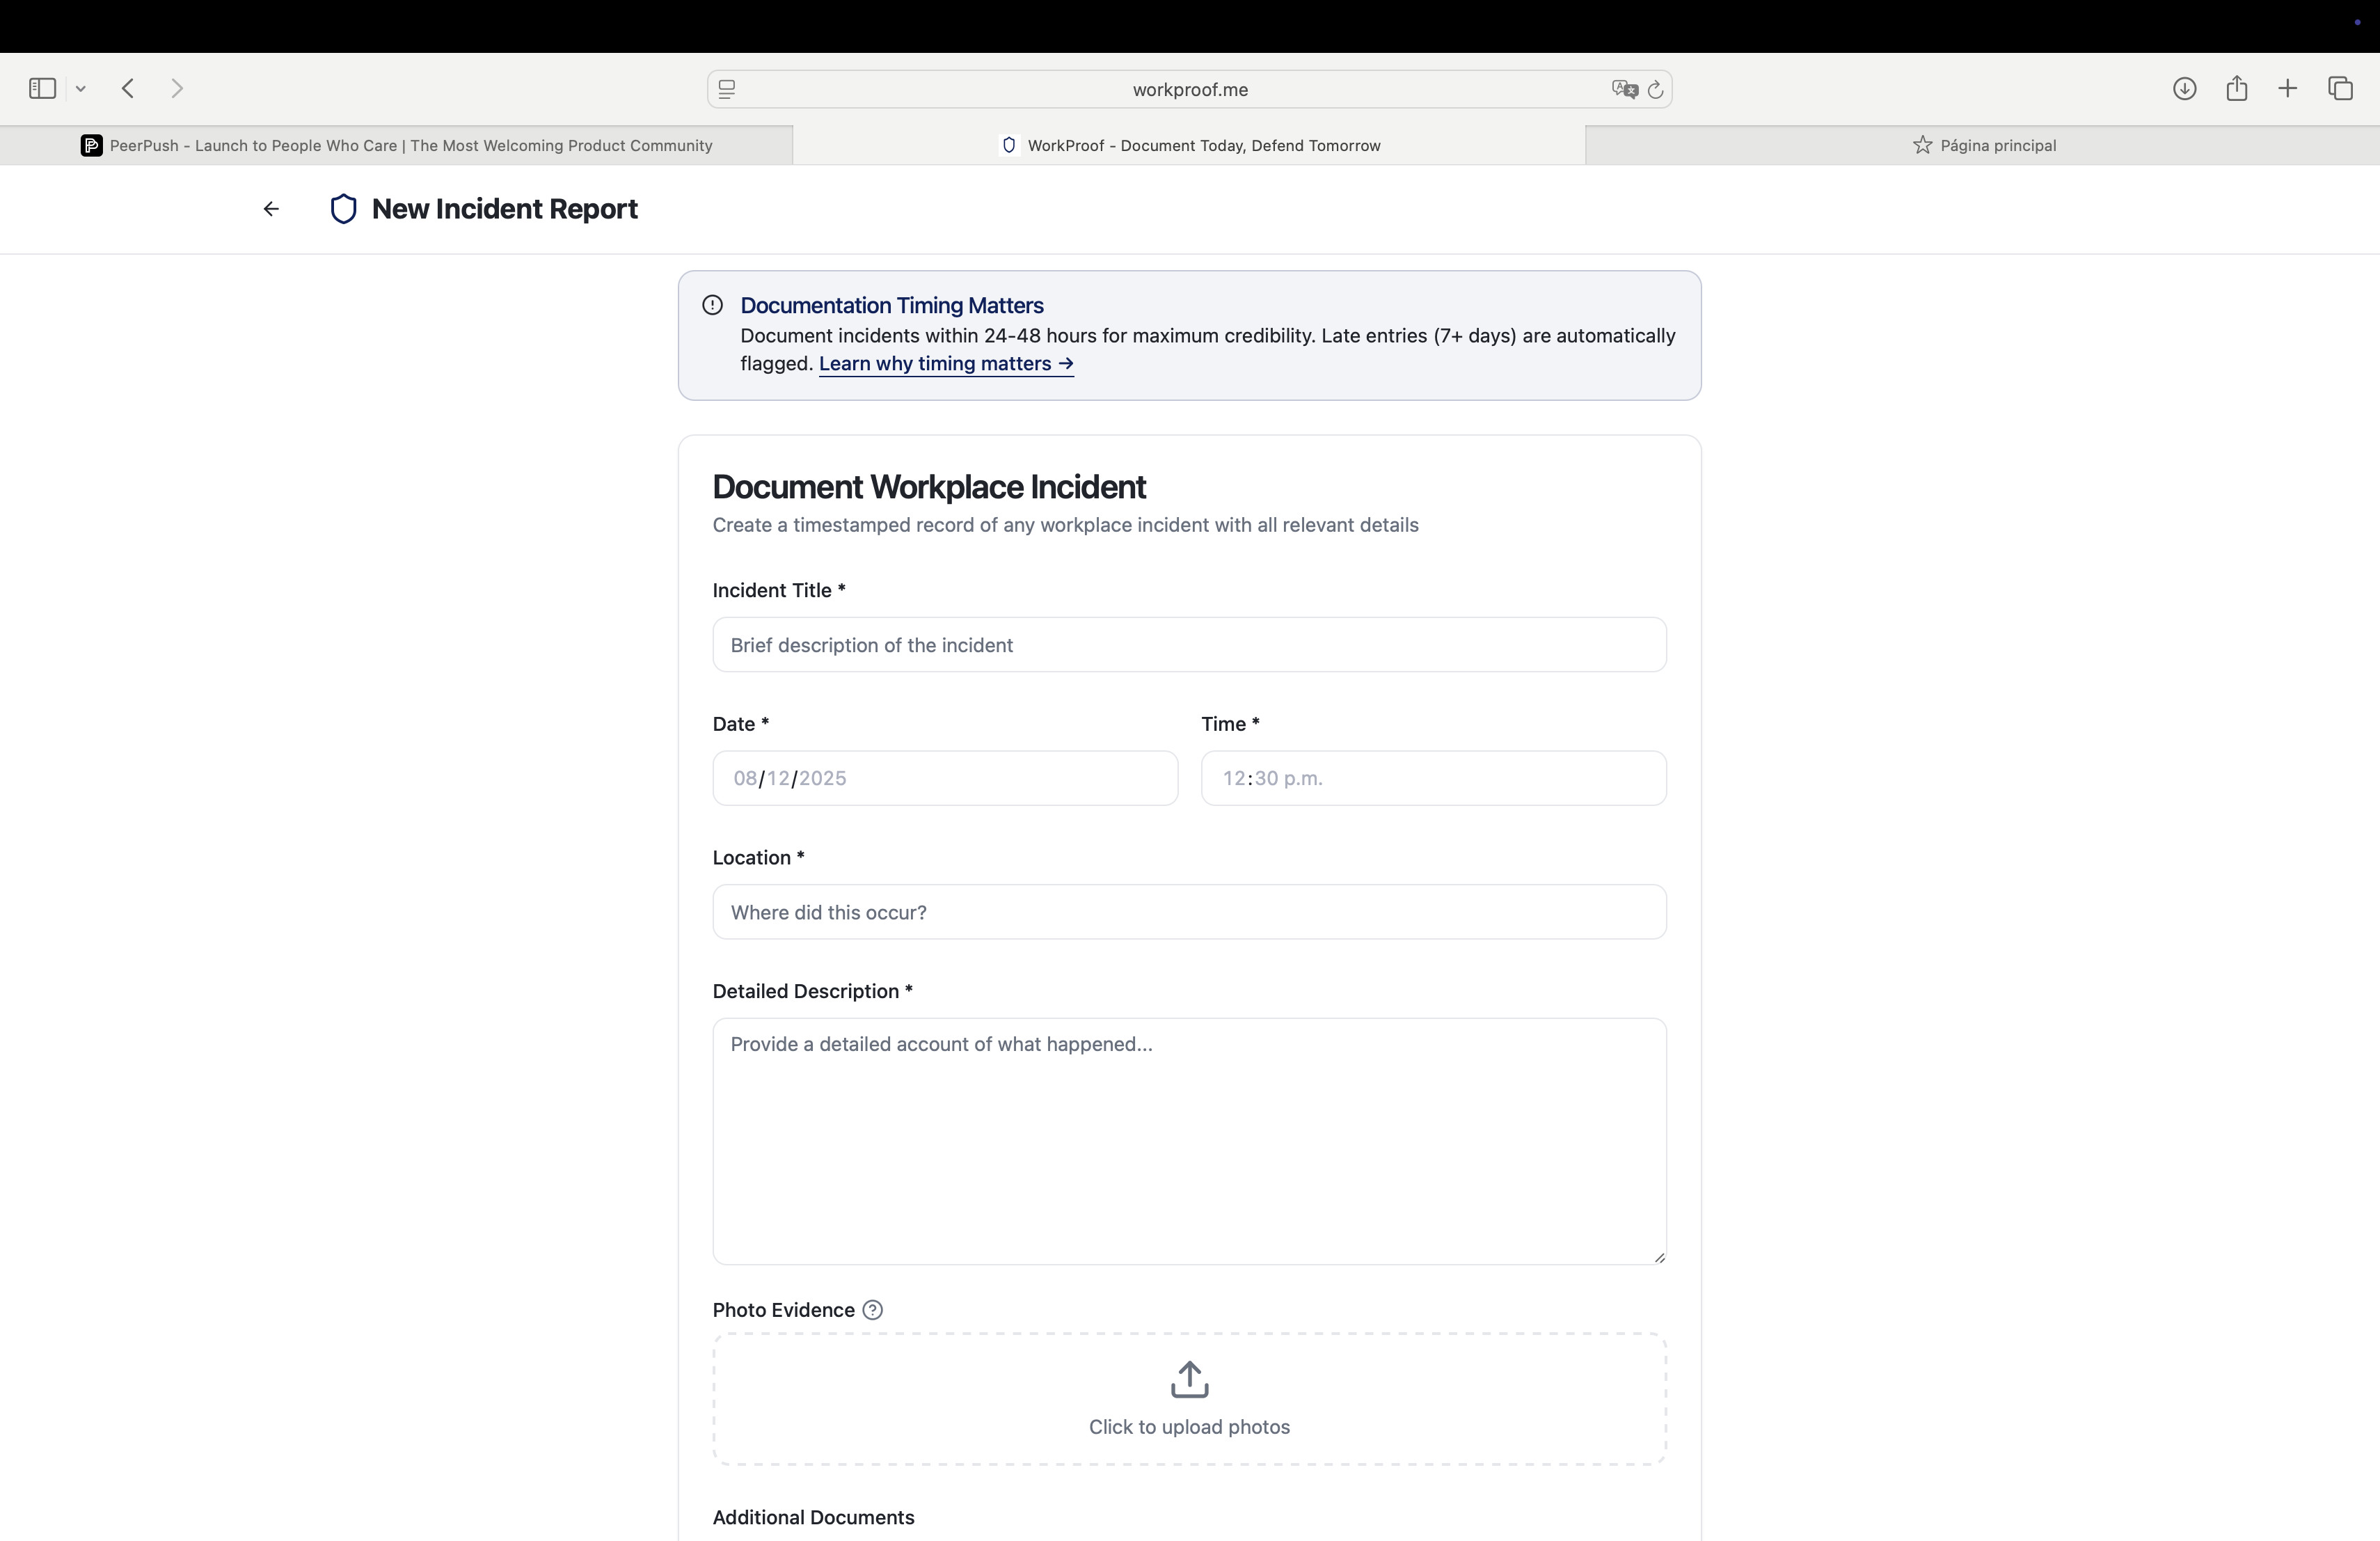Viewport: 2380px width, 1541px height.
Task: Click the back arrow on New Incident Report
Action: (270, 208)
